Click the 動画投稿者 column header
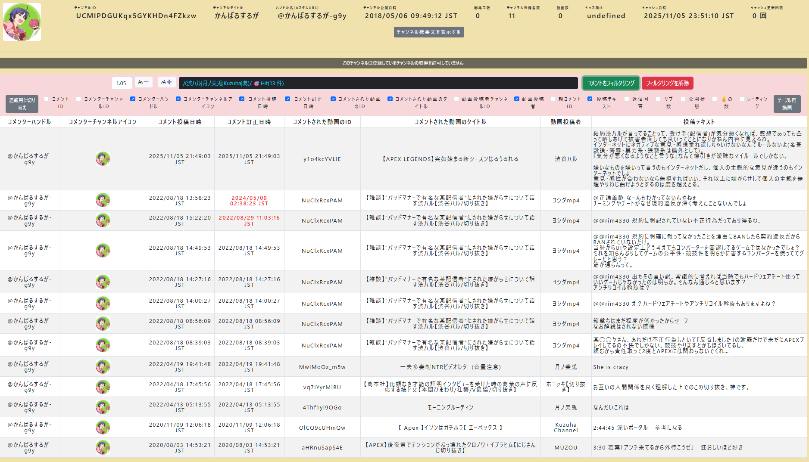 565,122
